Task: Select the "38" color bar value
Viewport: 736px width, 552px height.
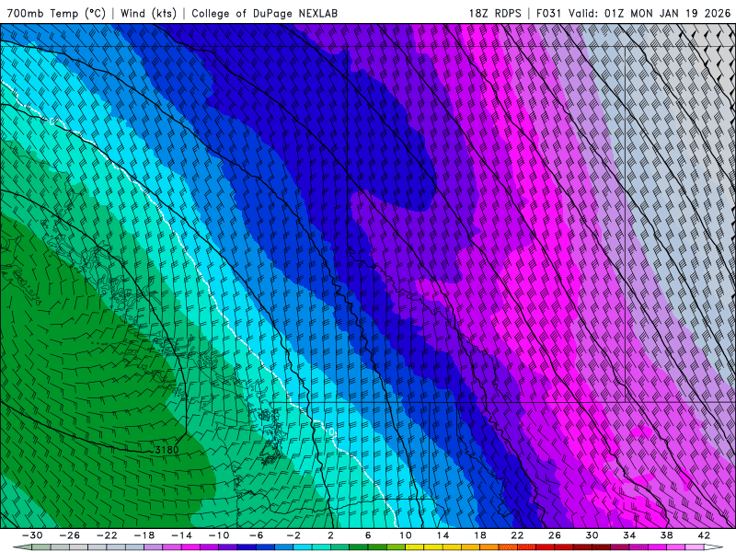Action: pyautogui.click(x=666, y=535)
